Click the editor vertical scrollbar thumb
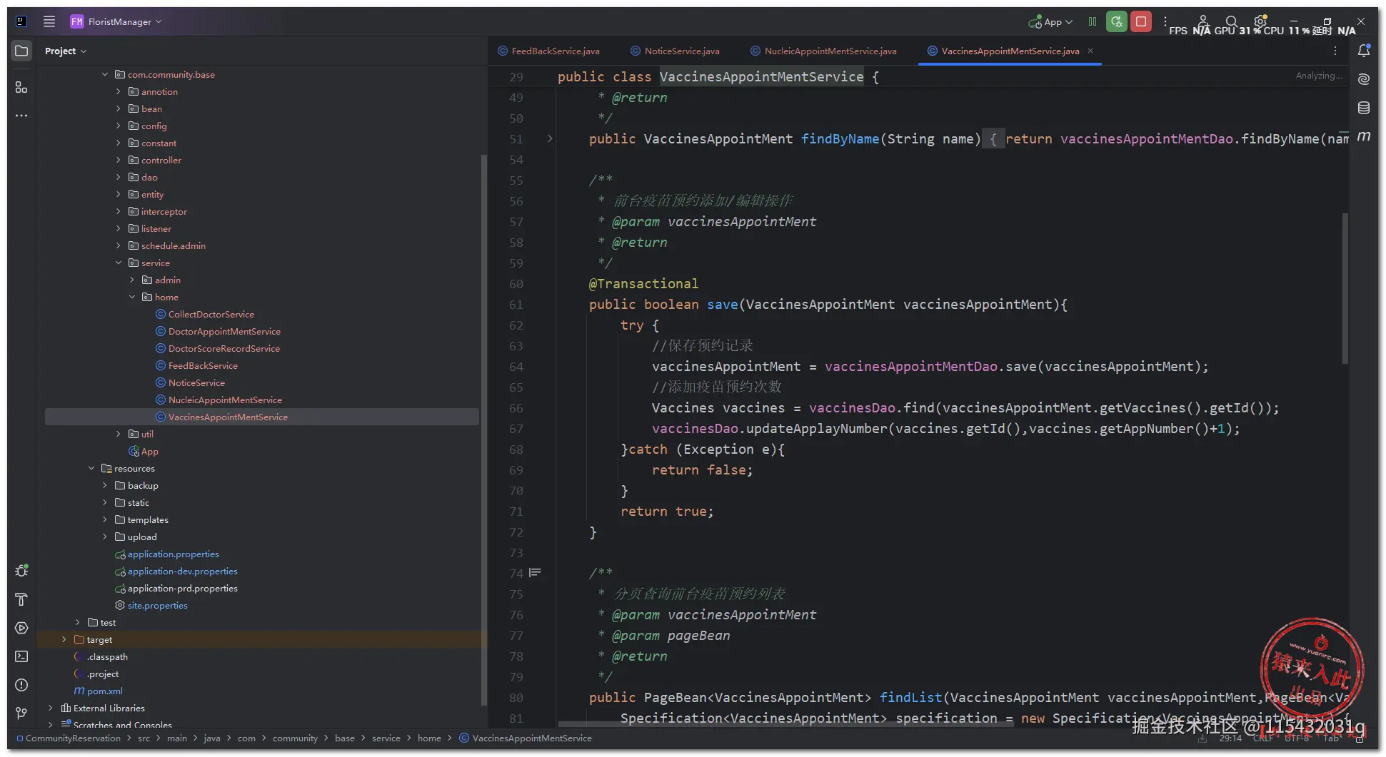Screen dimensions: 1386x757 1345,288
